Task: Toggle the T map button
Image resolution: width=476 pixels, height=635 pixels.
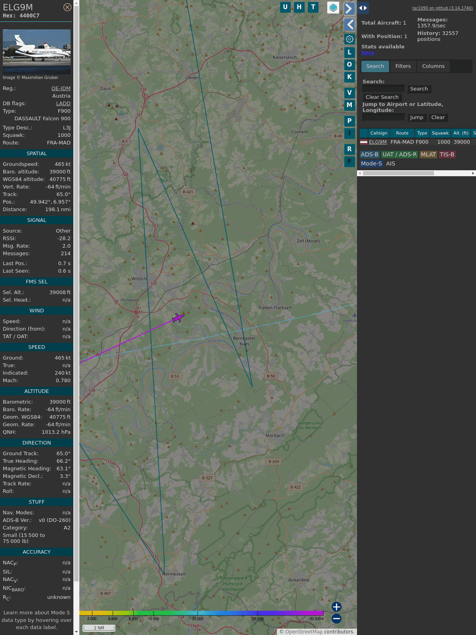Action: [x=313, y=7]
